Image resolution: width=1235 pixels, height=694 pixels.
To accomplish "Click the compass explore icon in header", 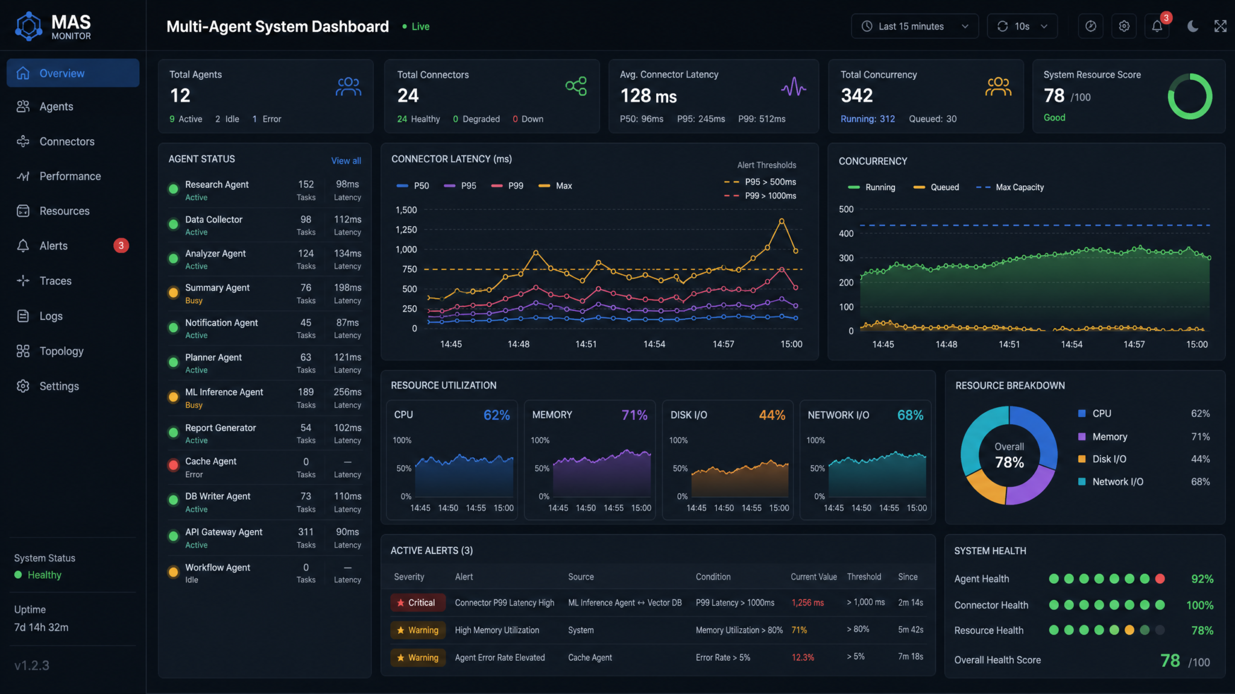I will tap(1091, 26).
